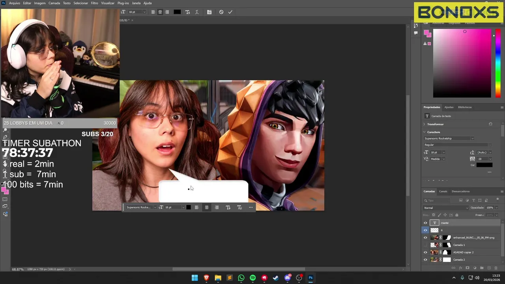Open more character options in Properties

point(490,172)
